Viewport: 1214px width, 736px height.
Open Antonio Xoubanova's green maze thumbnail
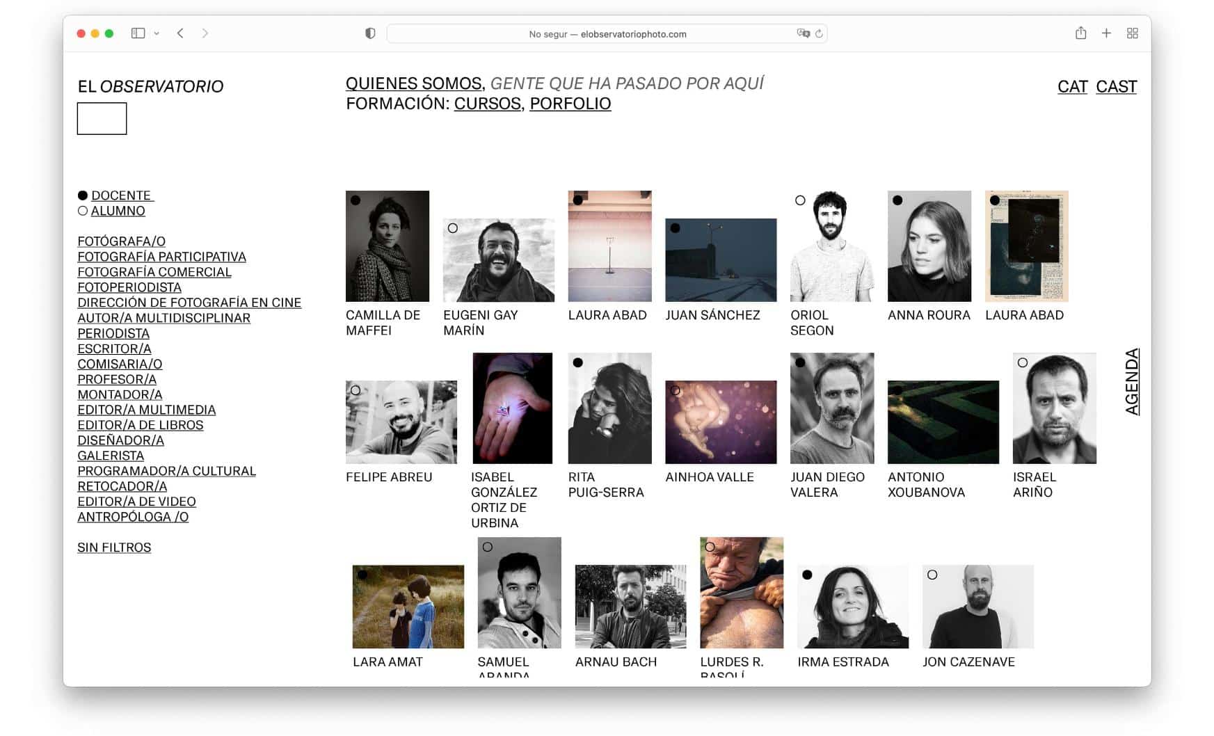(x=943, y=422)
